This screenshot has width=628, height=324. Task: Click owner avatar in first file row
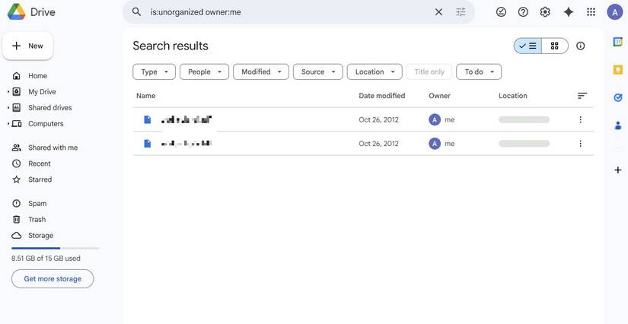point(435,119)
